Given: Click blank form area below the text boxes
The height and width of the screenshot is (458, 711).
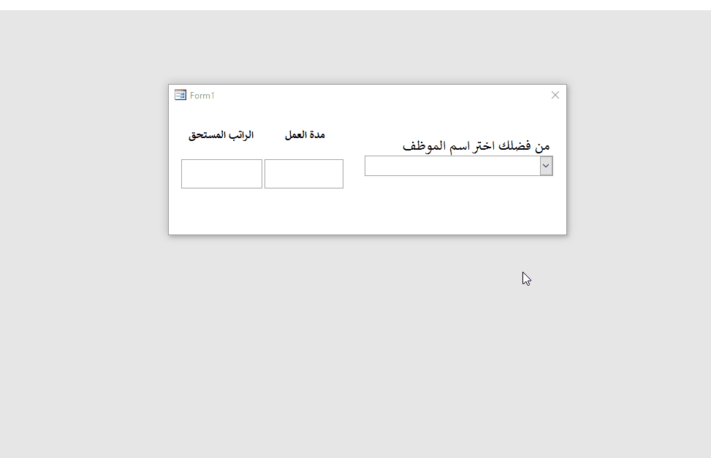Looking at the screenshot, I should tap(263, 211).
